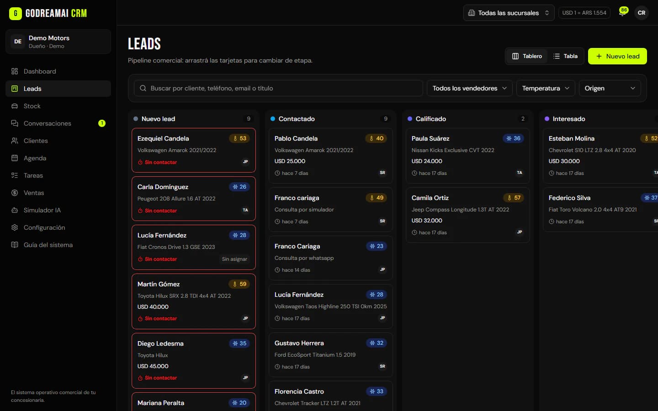Switch to Tabla table view
658x411 pixels.
click(565, 56)
